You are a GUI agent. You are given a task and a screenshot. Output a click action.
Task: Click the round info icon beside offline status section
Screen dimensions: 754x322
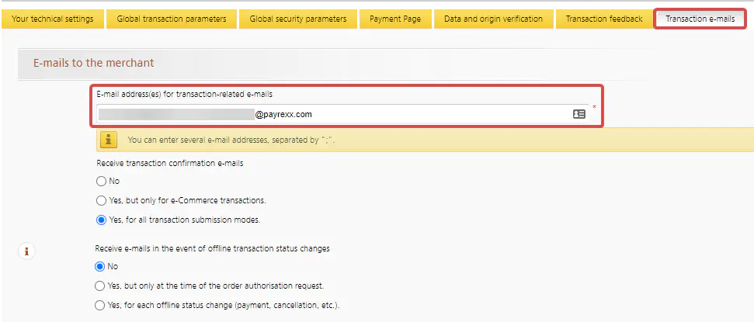26,251
